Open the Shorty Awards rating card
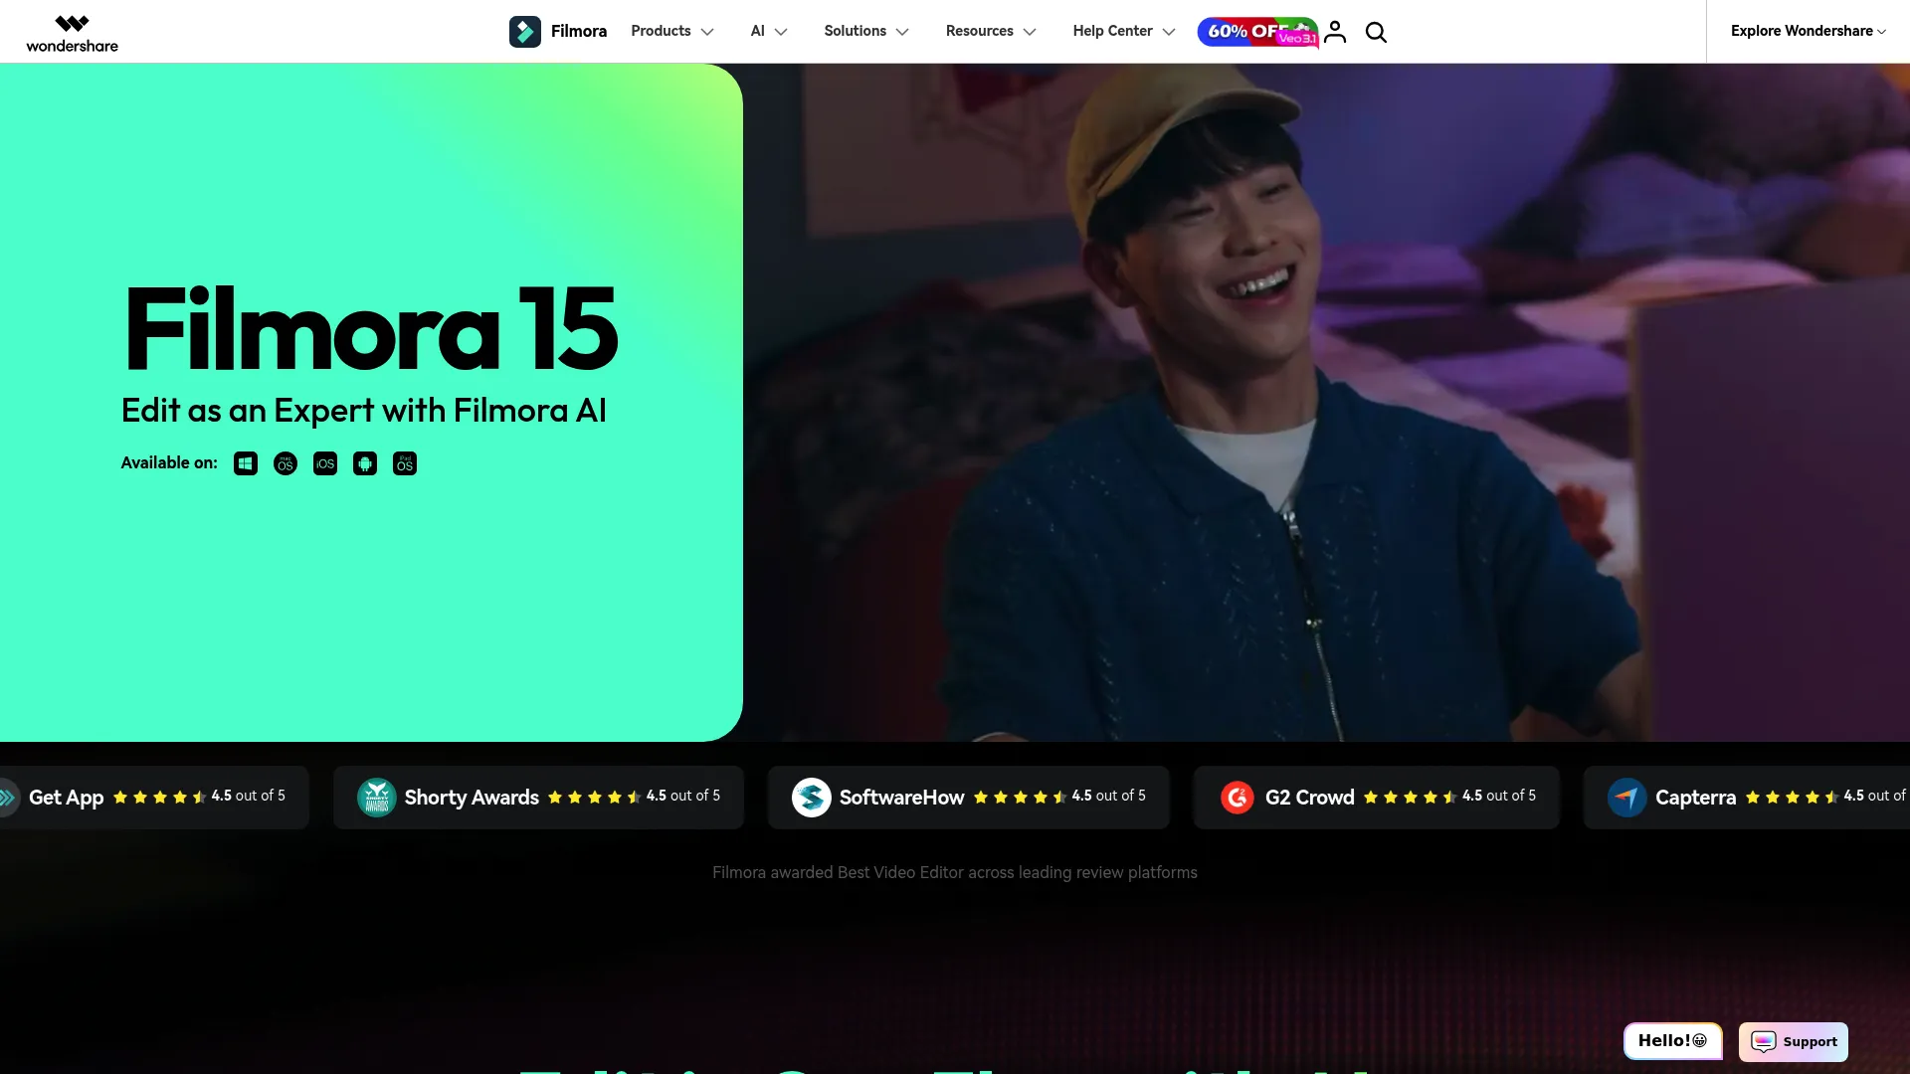 point(538,798)
